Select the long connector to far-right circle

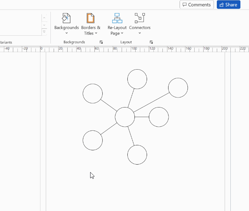coord(151,102)
